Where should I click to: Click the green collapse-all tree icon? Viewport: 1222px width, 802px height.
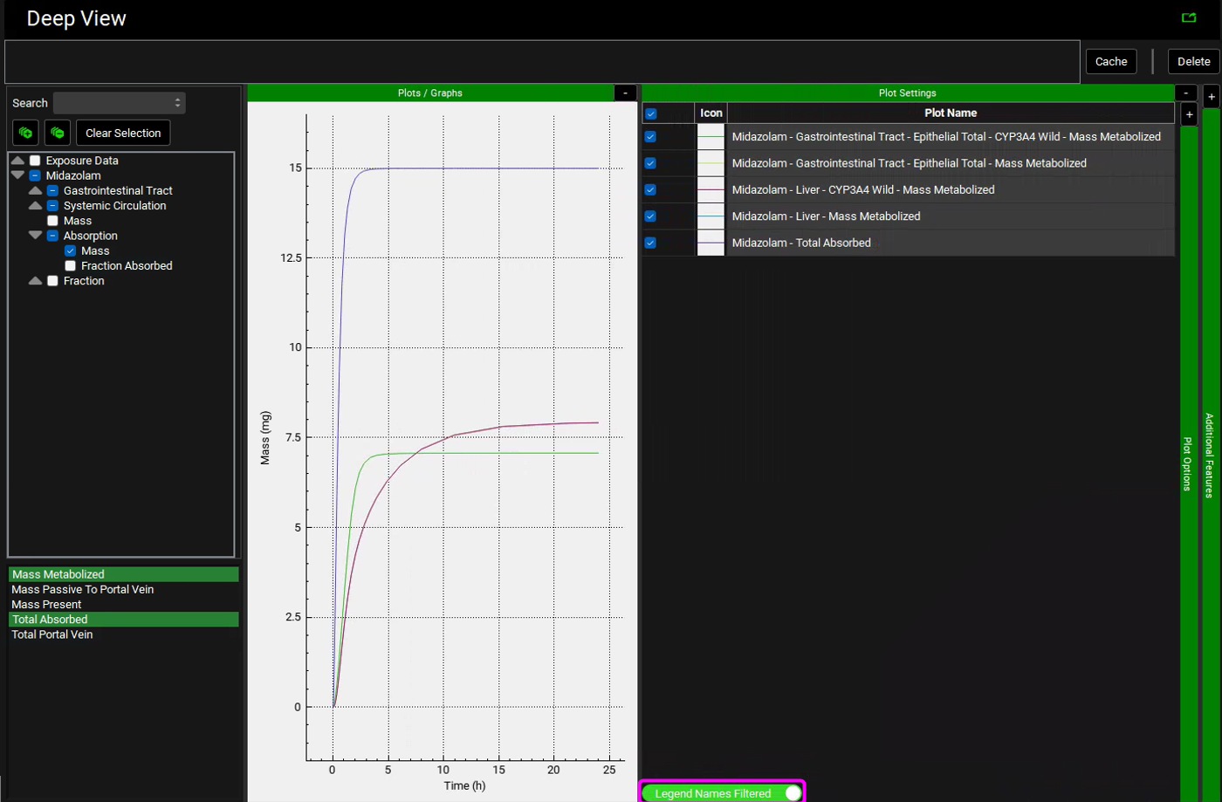[58, 133]
